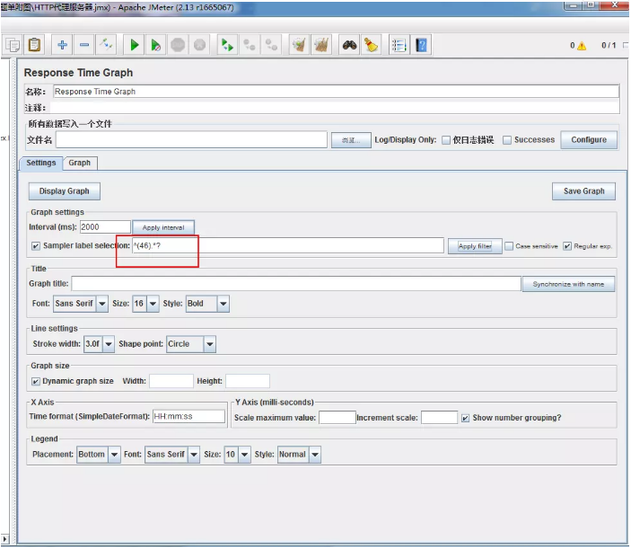Screen dimensions: 631x549
Task: Click the Clear results icon
Action: tap(299, 45)
